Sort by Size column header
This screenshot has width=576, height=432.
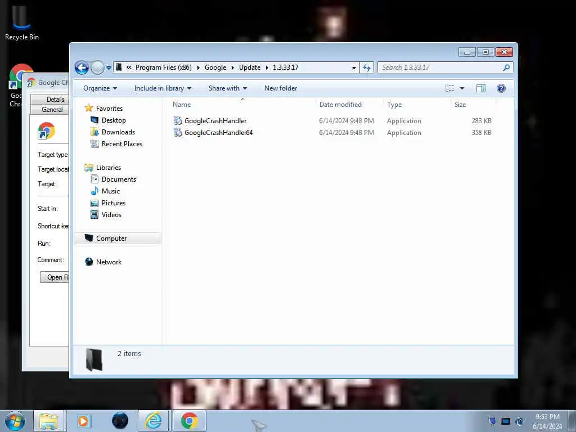[460, 104]
